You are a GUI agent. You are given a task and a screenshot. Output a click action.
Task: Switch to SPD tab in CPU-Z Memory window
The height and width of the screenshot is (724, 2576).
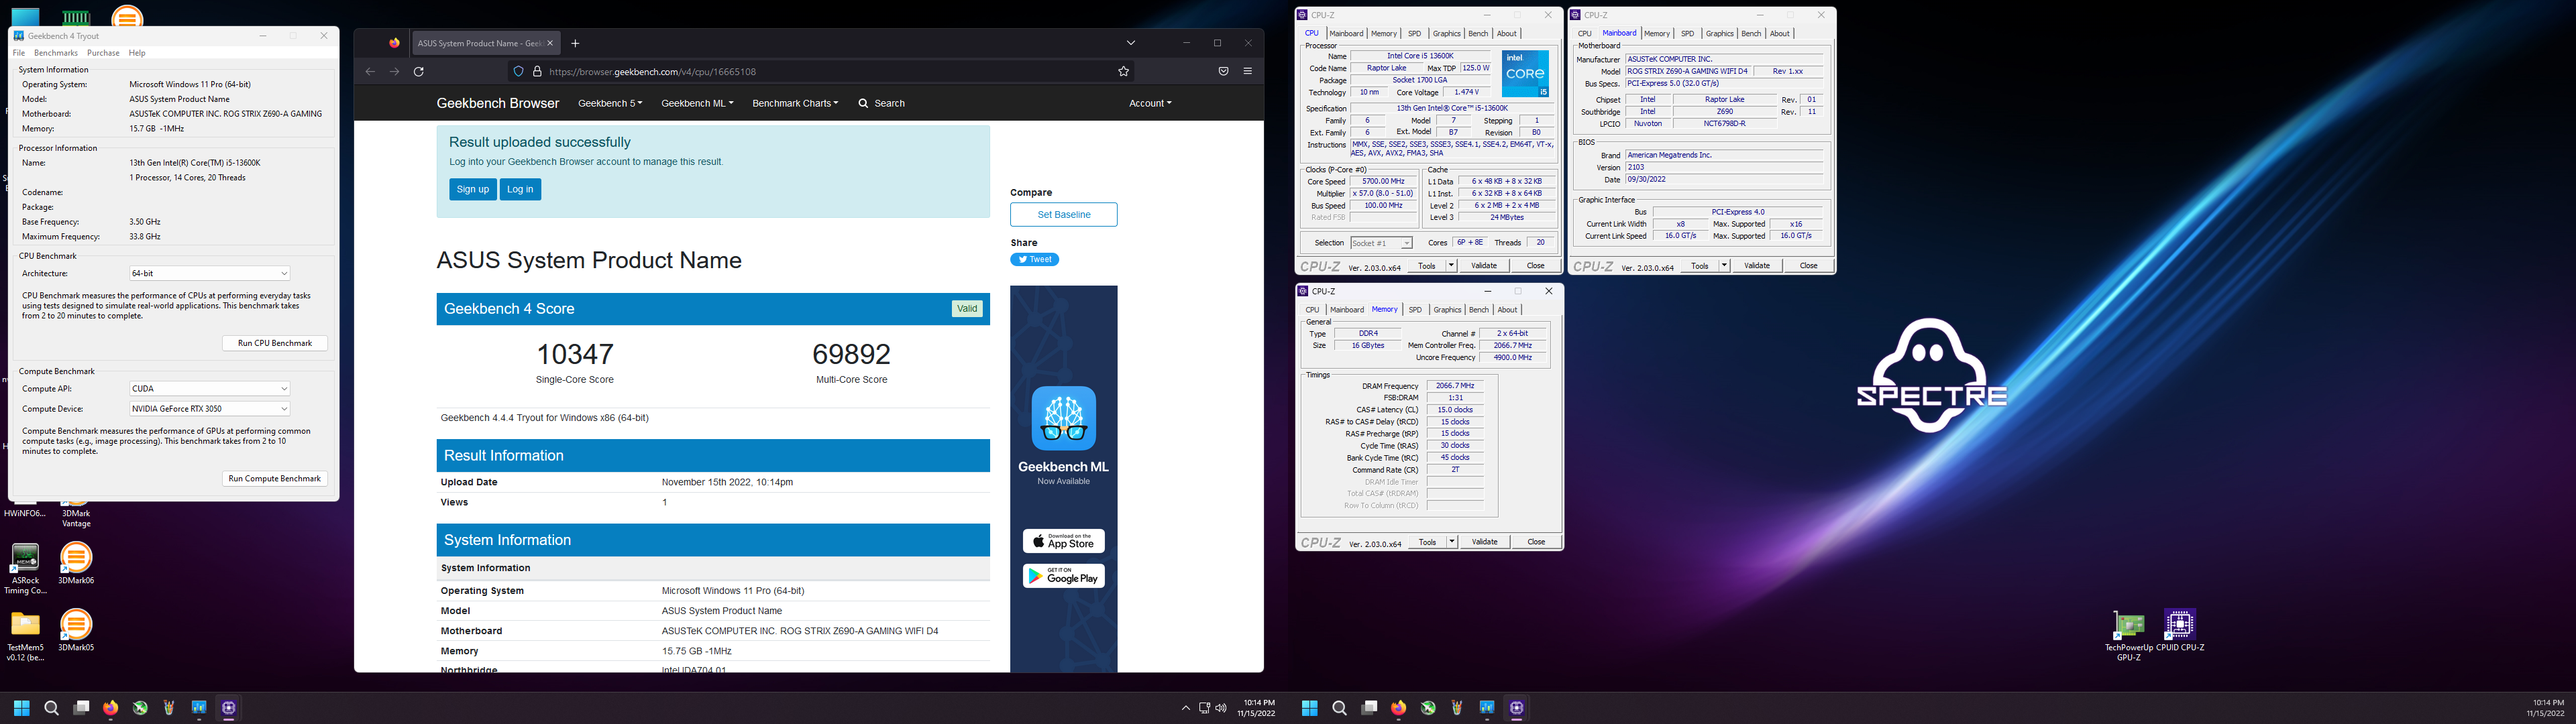point(1415,310)
